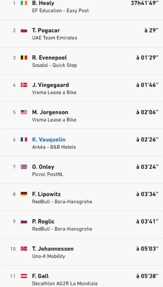This screenshot has width=163, height=287.
Task: Click the Slovenian flag next to T. Pogacar
Action: click(x=24, y=30)
